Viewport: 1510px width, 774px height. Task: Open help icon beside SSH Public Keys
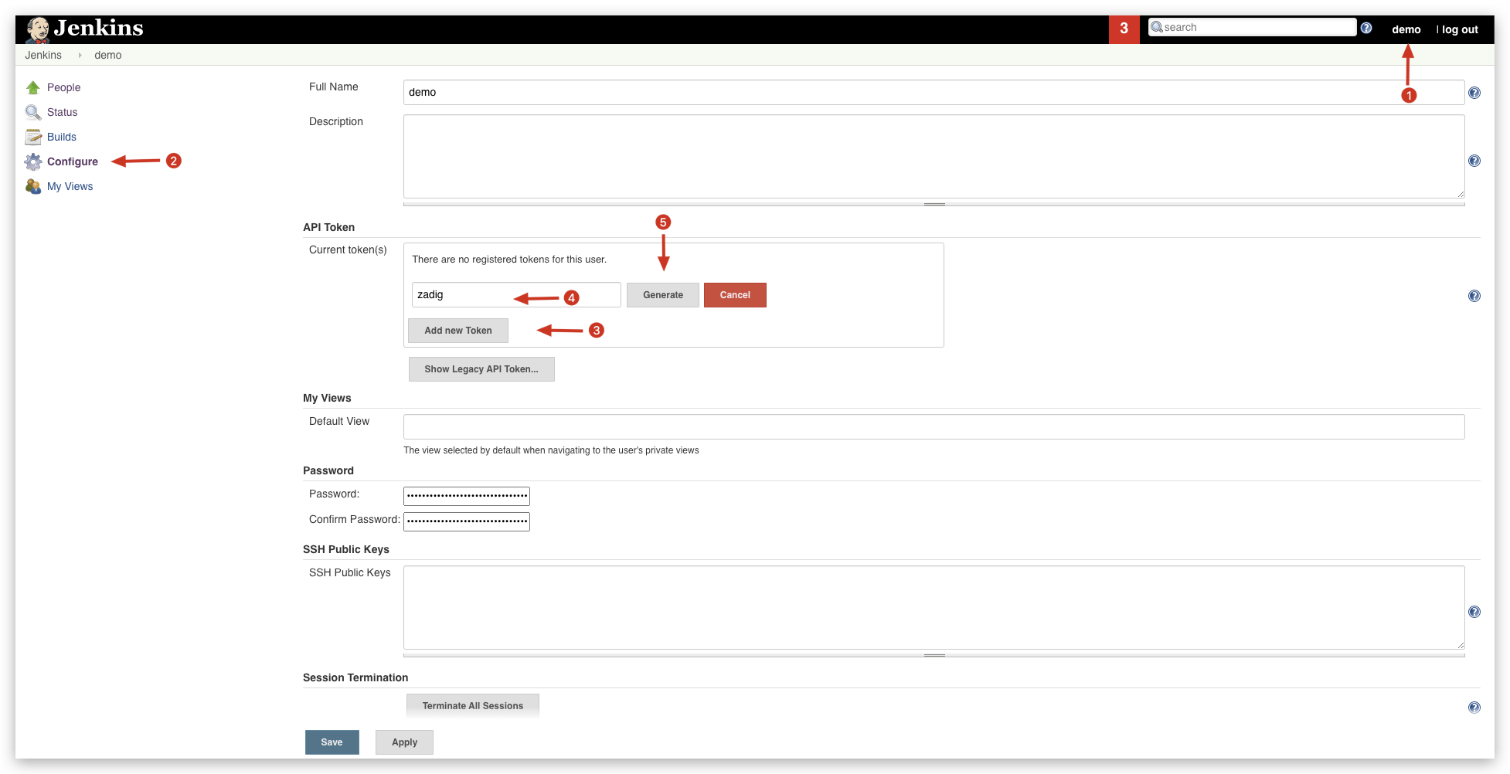point(1474,612)
